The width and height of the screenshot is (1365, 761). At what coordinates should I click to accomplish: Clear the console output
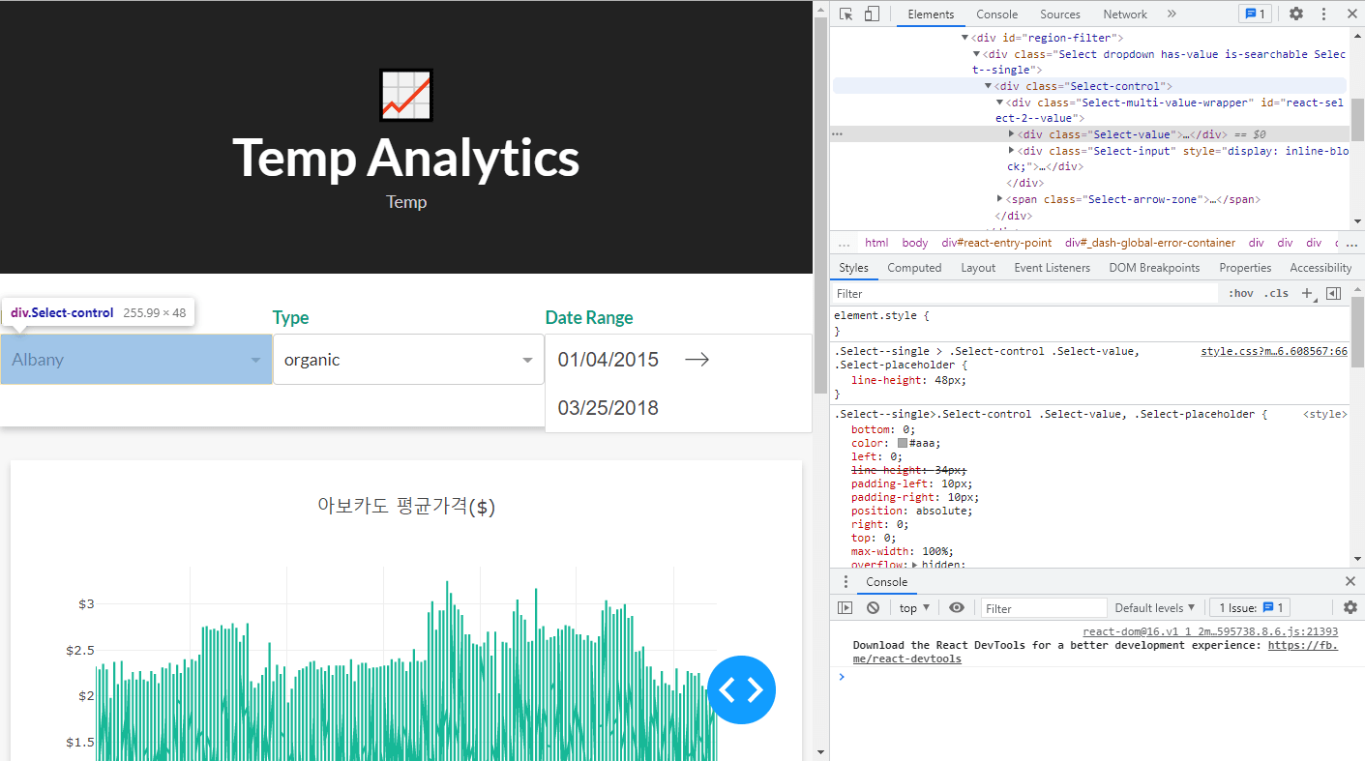point(873,607)
